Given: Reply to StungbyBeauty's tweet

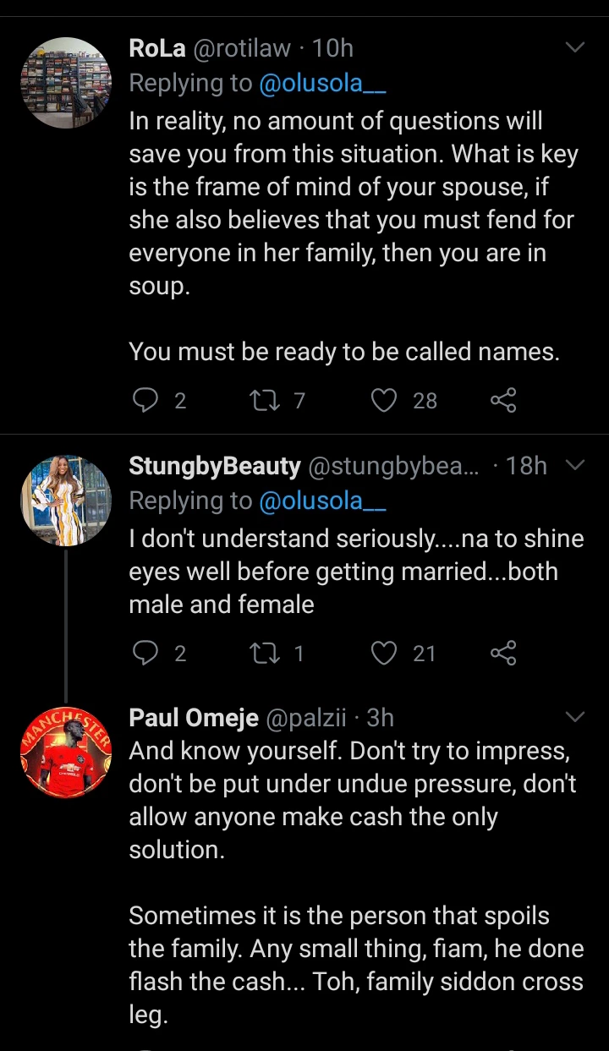Looking at the screenshot, I should tap(145, 652).
